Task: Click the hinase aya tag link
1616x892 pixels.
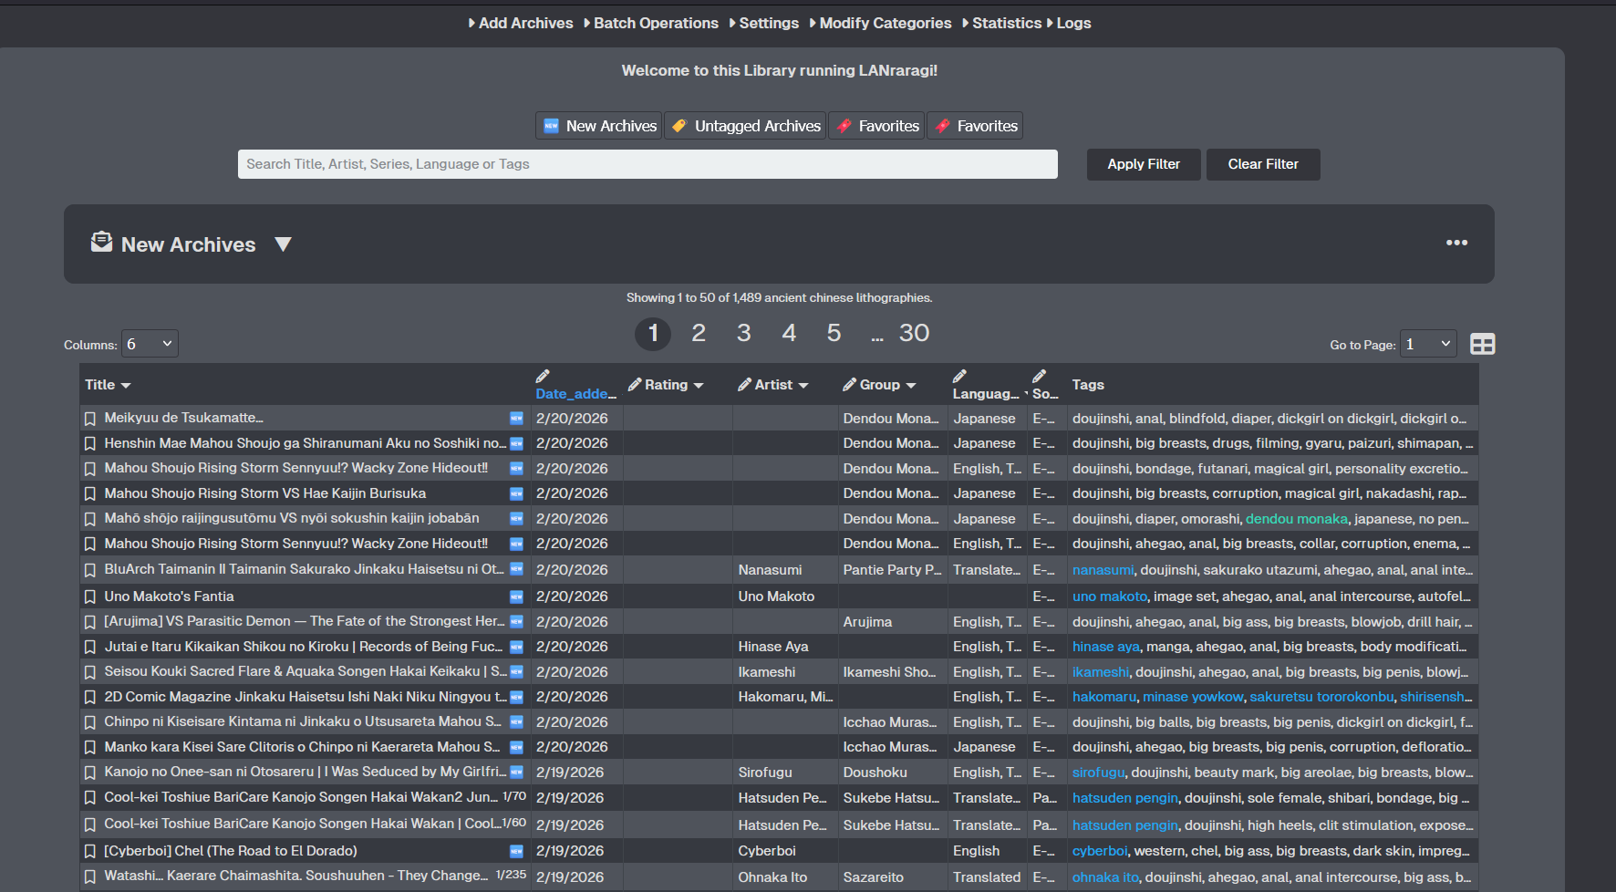Action: [x=1106, y=647]
